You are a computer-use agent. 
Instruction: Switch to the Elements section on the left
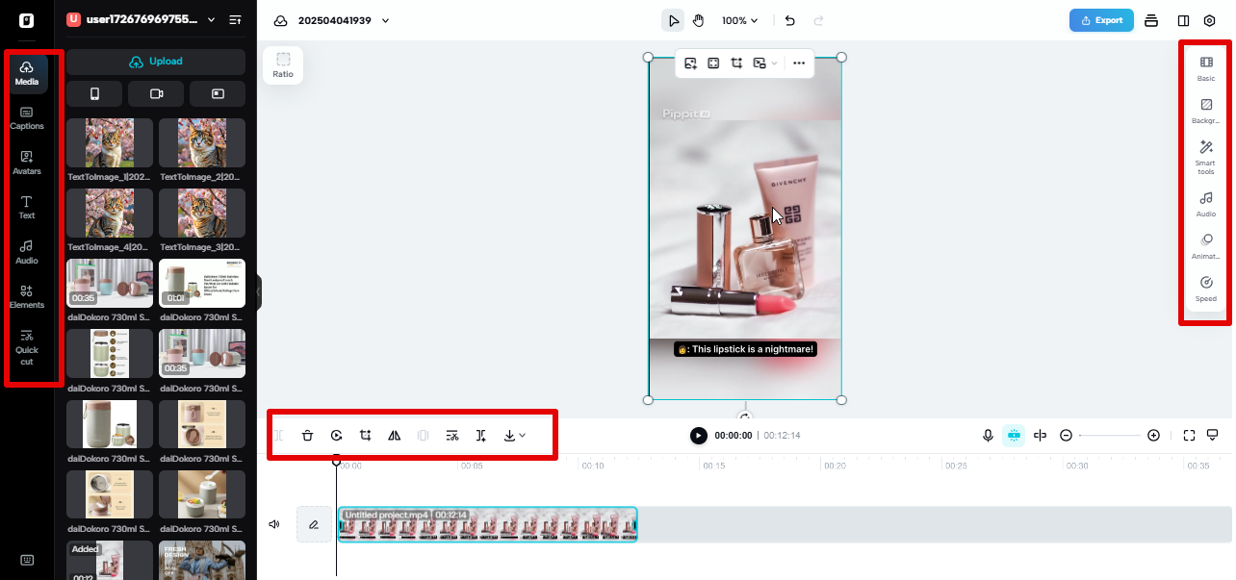coord(27,297)
